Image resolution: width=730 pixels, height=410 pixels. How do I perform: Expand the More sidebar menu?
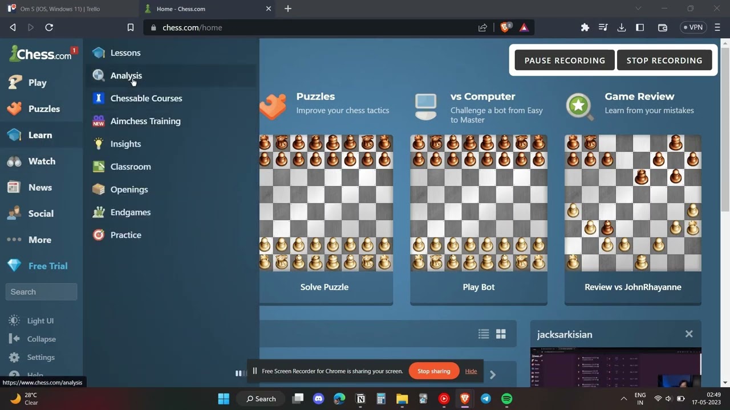click(x=40, y=240)
